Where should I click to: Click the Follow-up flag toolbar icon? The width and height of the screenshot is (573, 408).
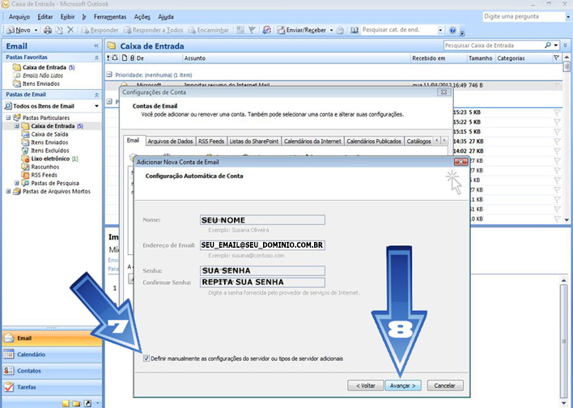(x=252, y=30)
